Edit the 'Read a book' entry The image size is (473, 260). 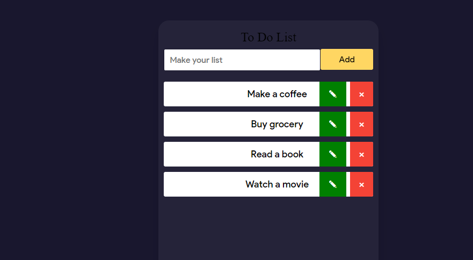[333, 154]
